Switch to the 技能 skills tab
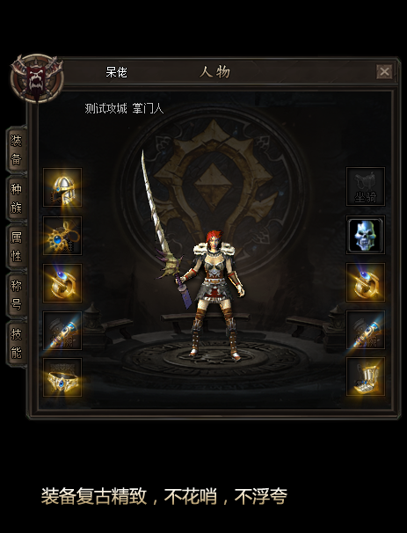Image resolution: width=407 pixels, height=533 pixels. point(17,343)
